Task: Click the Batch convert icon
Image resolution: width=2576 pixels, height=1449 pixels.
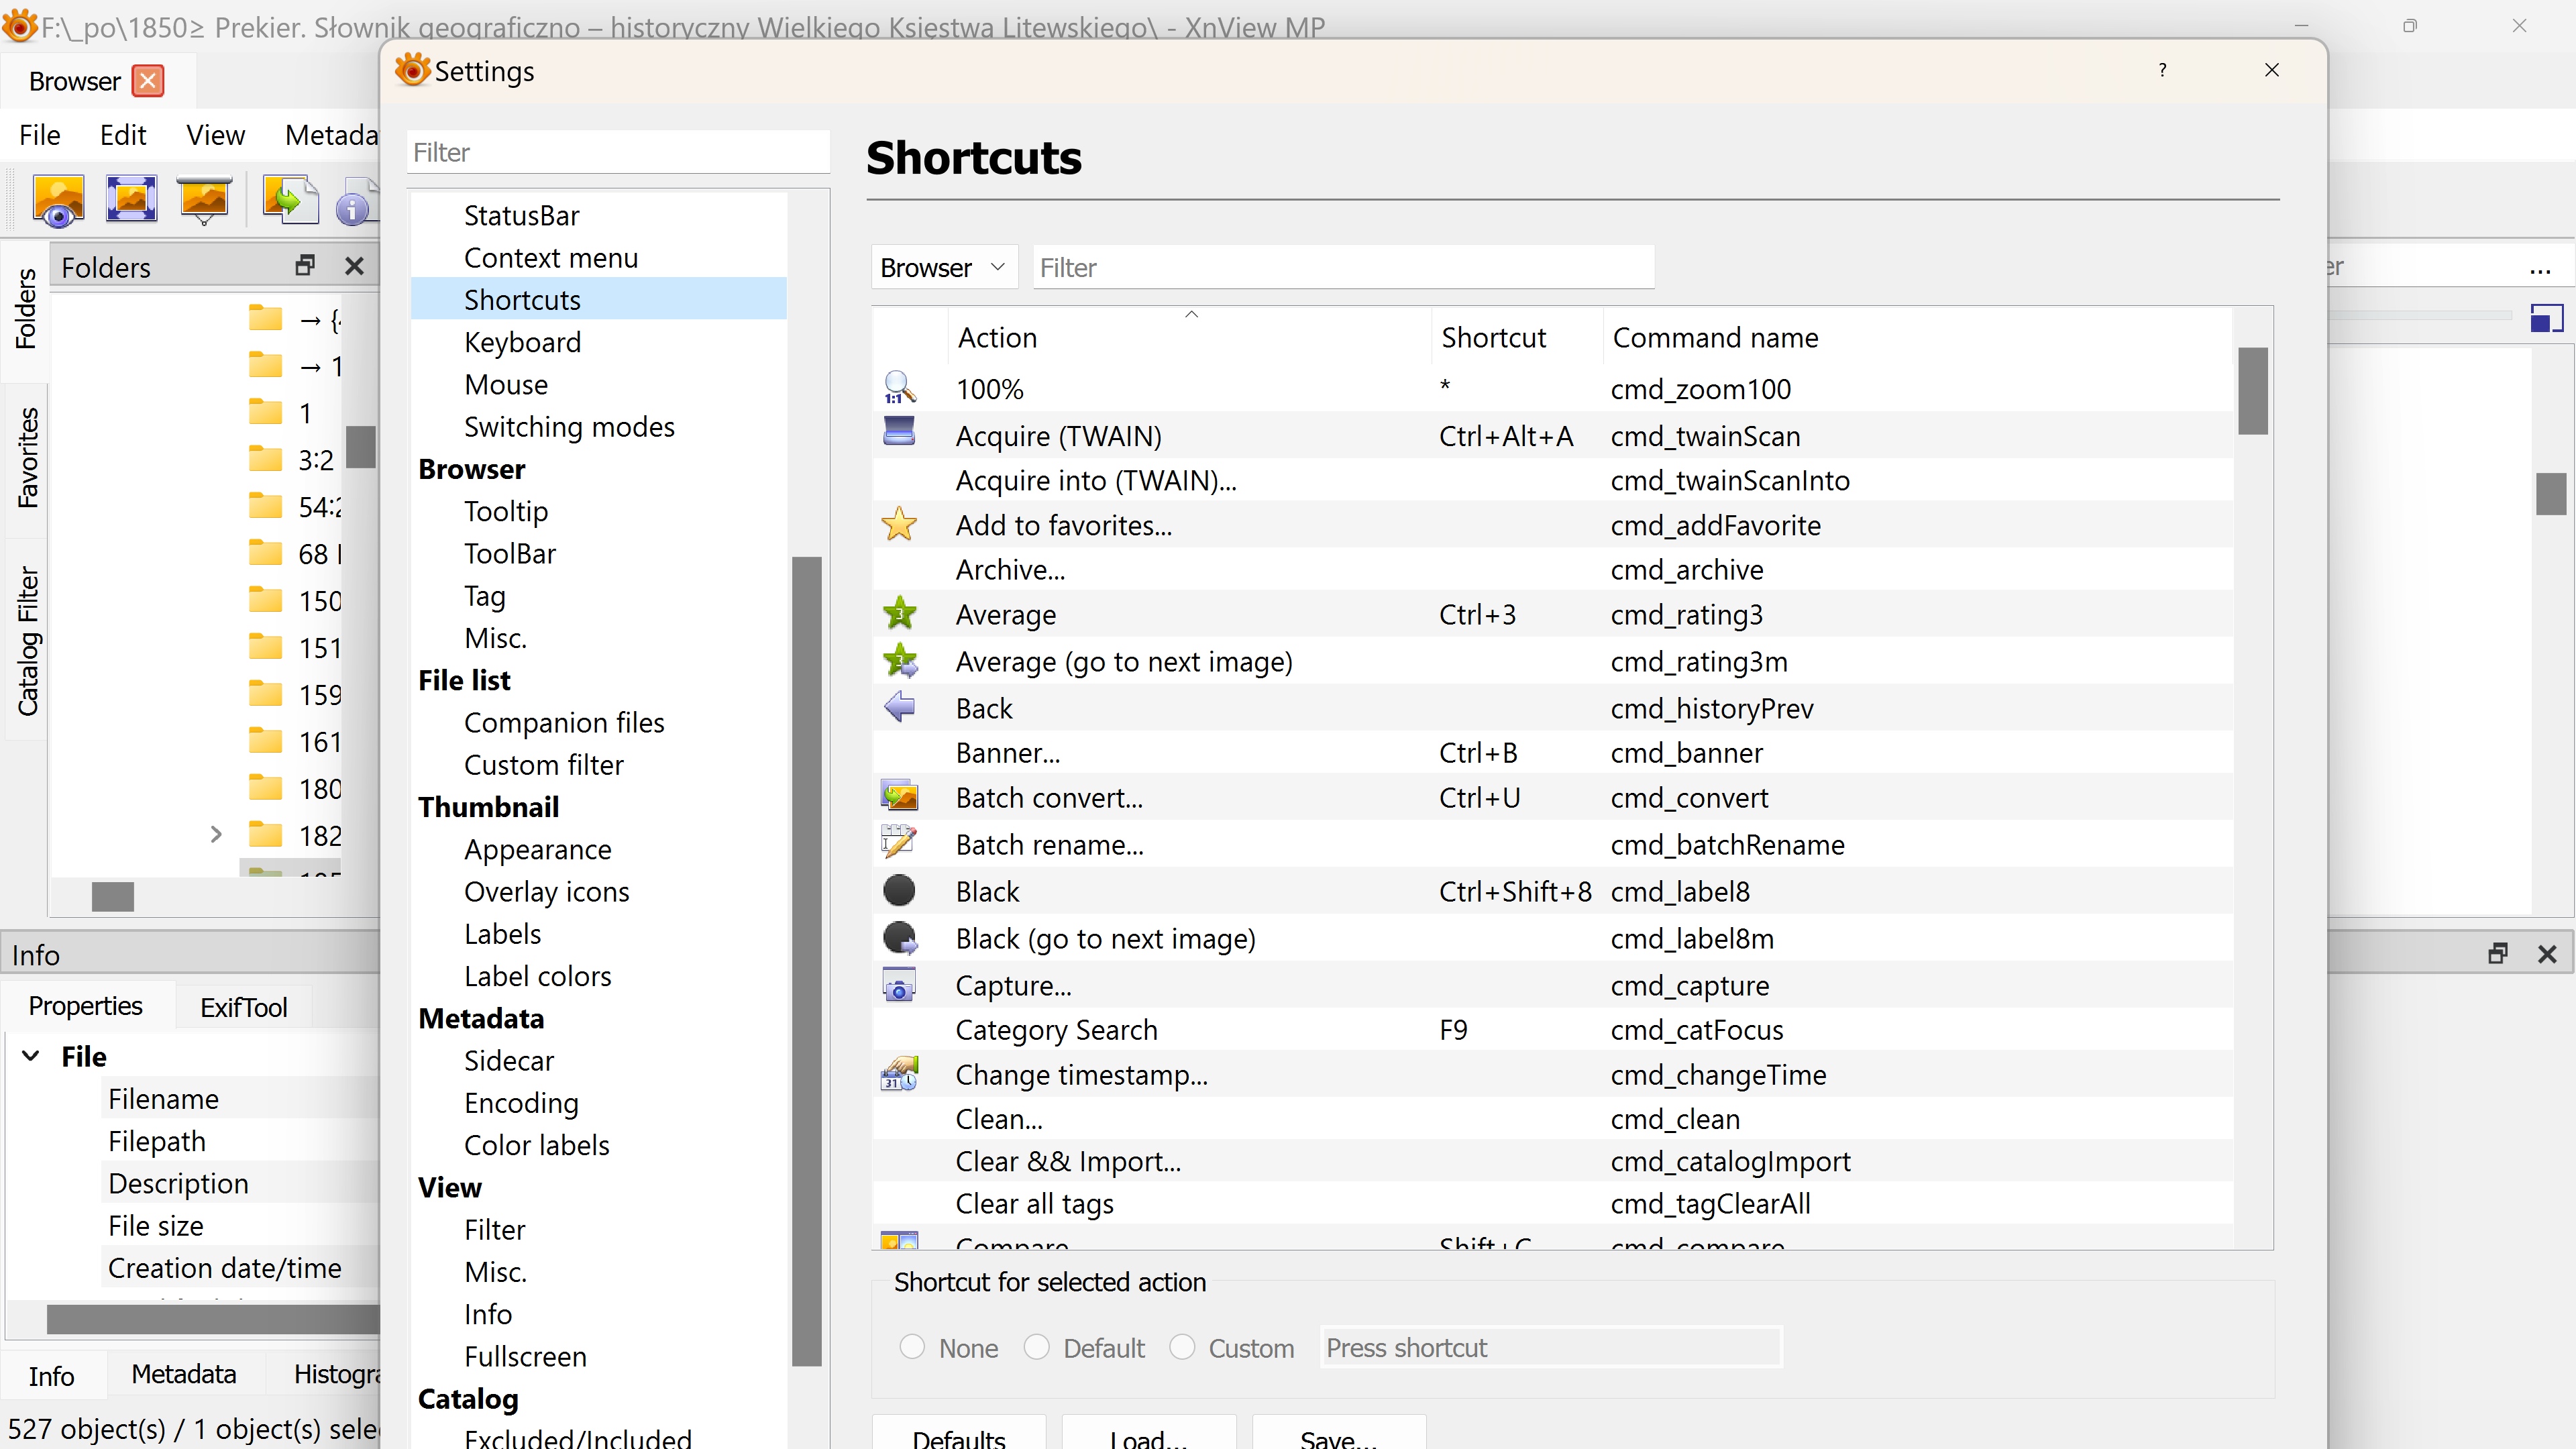Action: pos(899,797)
